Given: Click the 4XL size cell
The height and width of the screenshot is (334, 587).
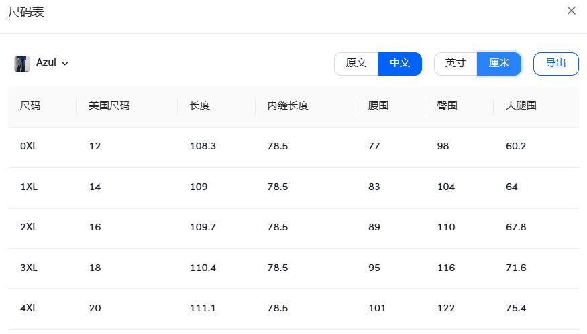Looking at the screenshot, I should coord(29,309).
